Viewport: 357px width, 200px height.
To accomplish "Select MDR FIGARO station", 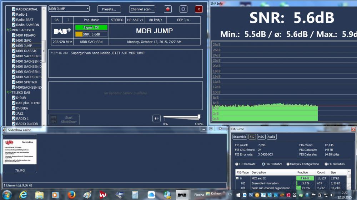I will pyautogui.click(x=26, y=35).
